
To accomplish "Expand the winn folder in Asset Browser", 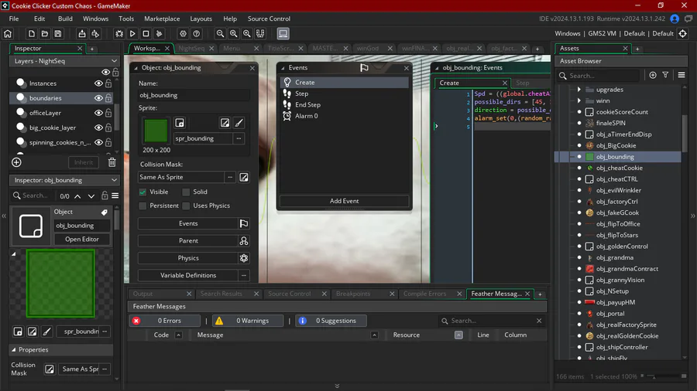I will pyautogui.click(x=579, y=100).
